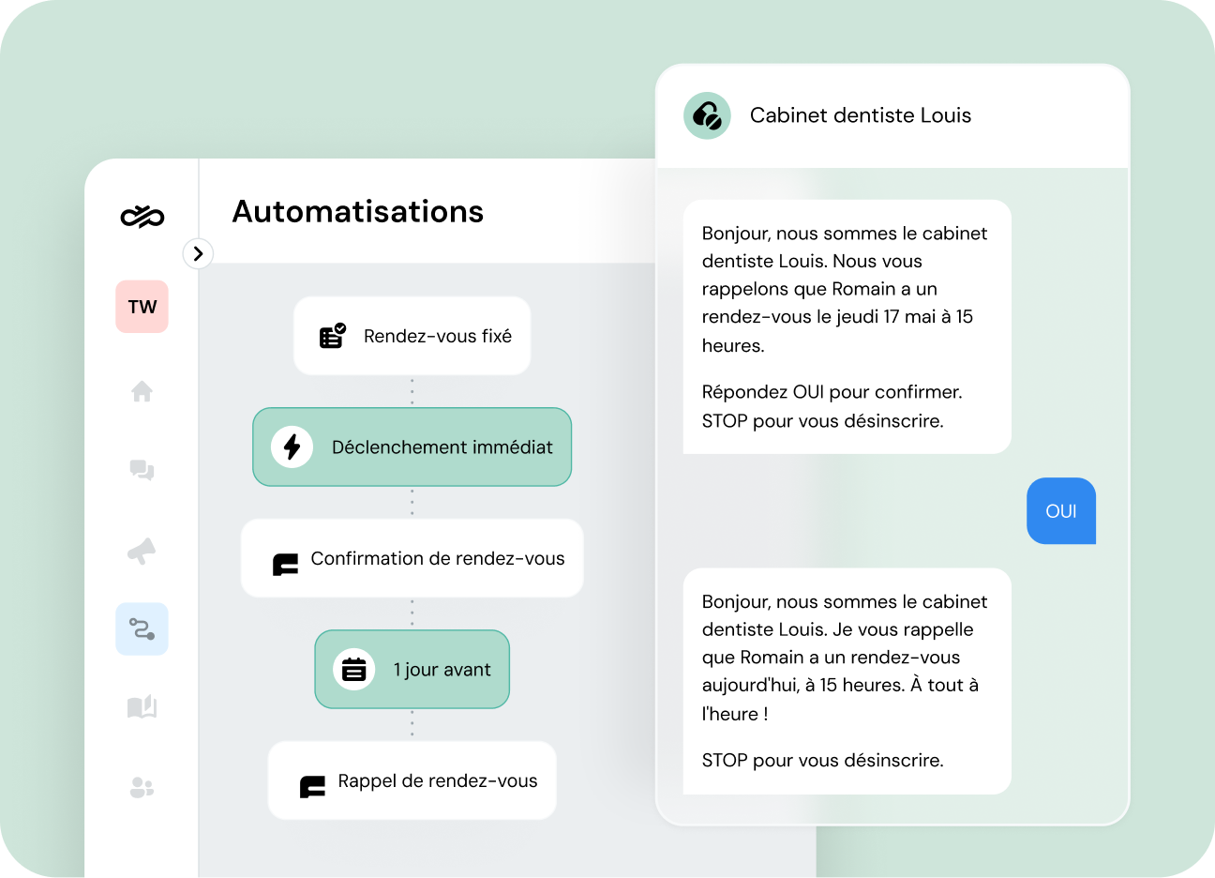Open contacts people icon in sidebar
The image size is (1215, 878).
[142, 788]
